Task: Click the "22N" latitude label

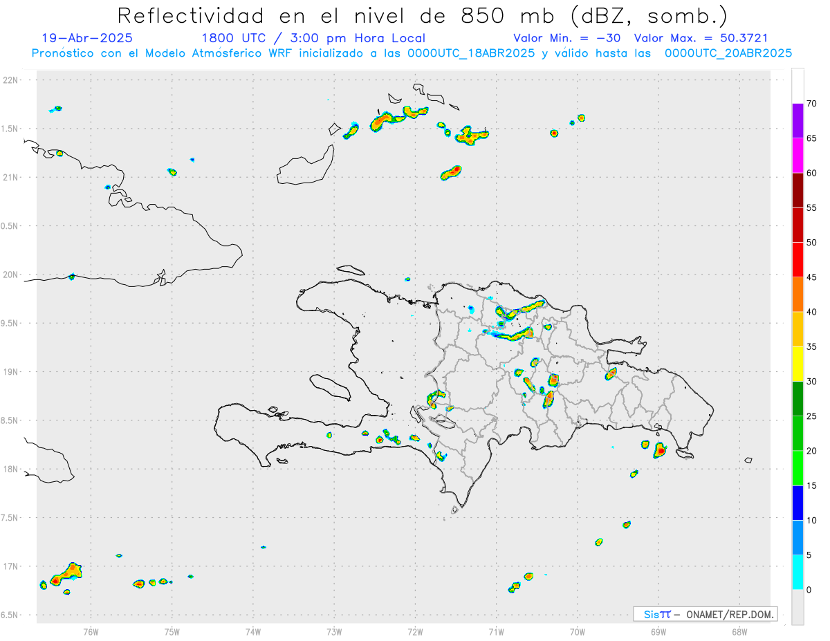Action: (11, 80)
